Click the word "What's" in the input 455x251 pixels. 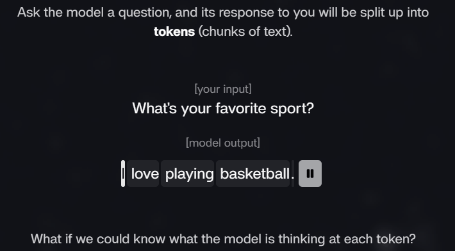click(x=154, y=108)
